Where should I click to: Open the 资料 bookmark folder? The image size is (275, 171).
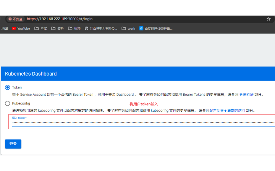coord(58,28)
